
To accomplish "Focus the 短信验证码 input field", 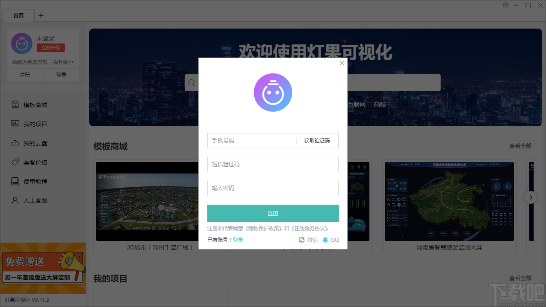I will (273, 165).
